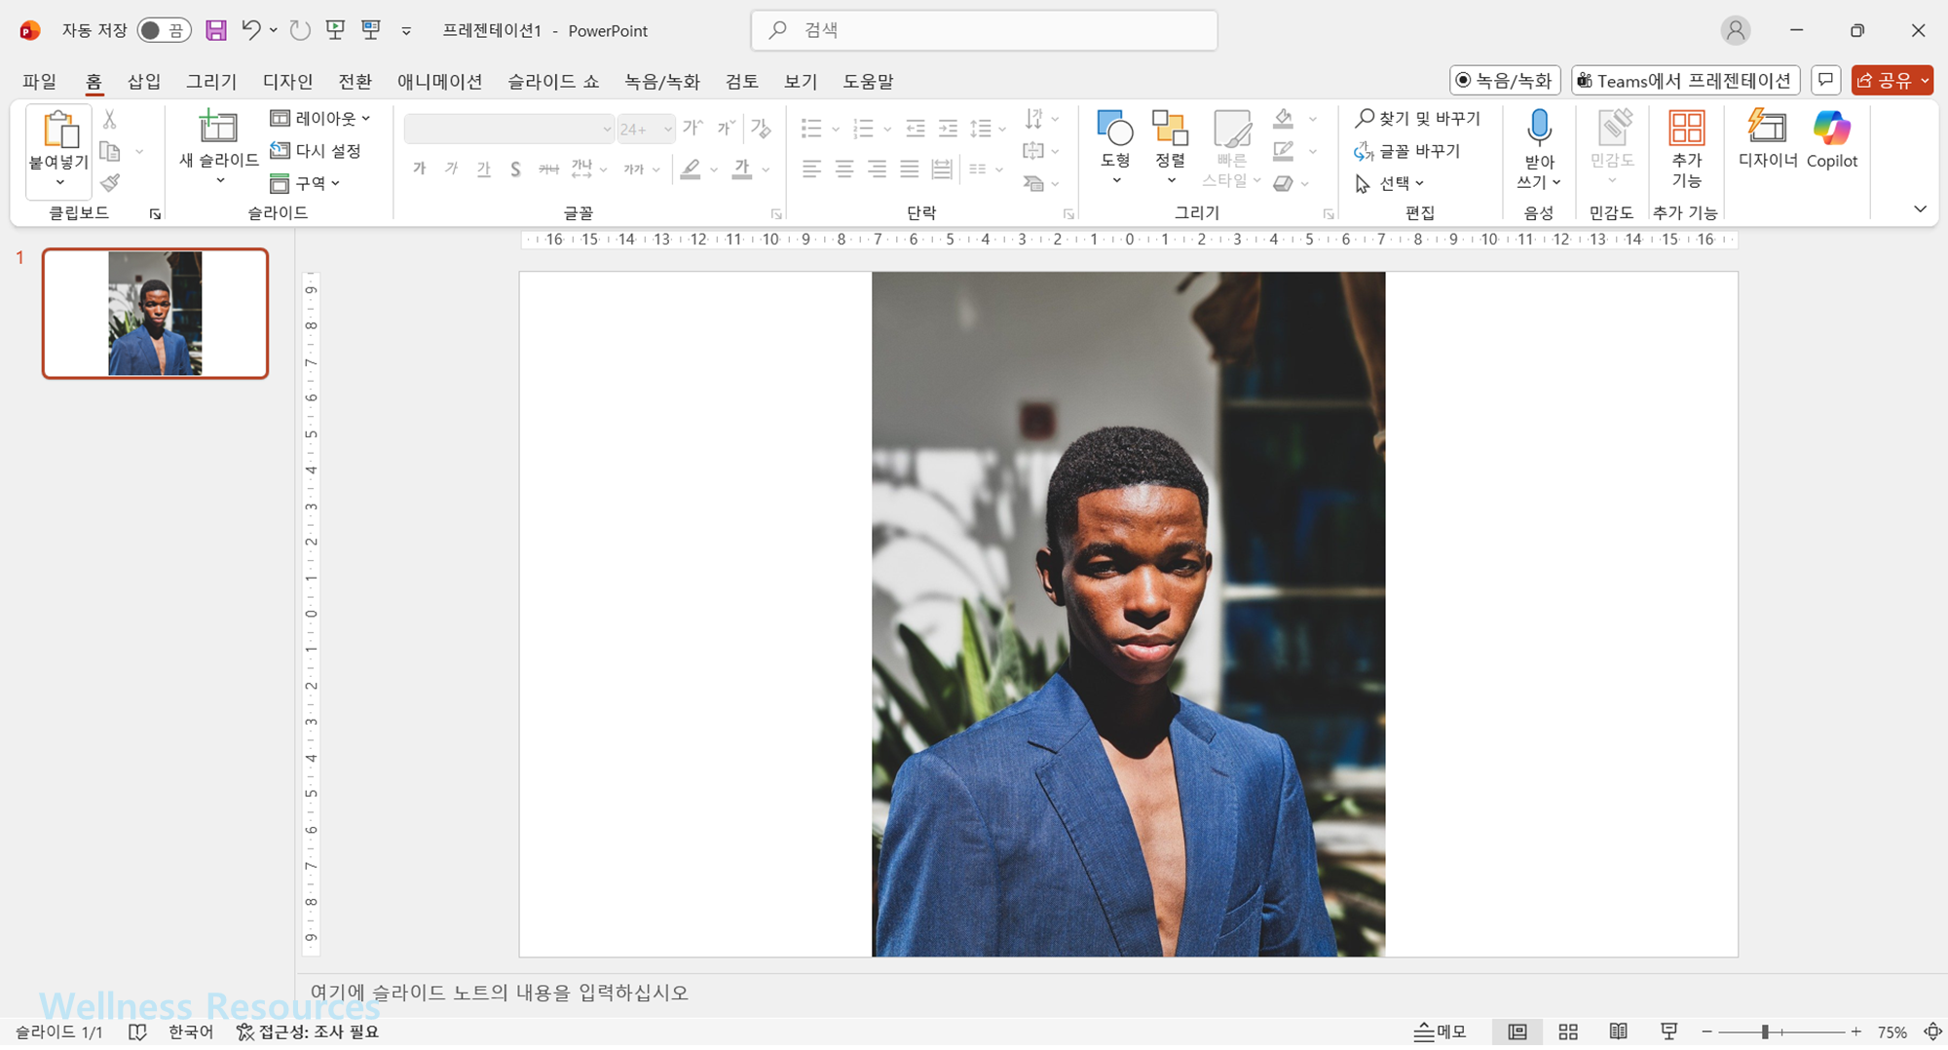
Task: Click the search (검색) box
Action: pyautogui.click(x=984, y=30)
